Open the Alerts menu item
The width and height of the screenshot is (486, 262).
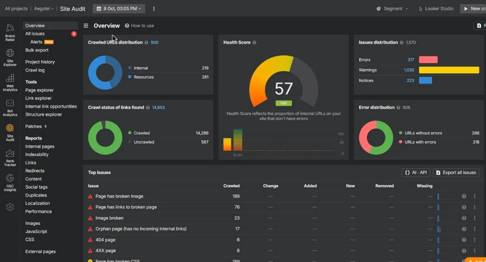point(36,42)
